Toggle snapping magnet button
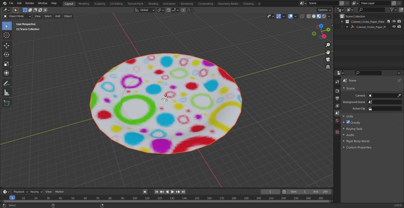This screenshot has width=404, height=208. 169,10
